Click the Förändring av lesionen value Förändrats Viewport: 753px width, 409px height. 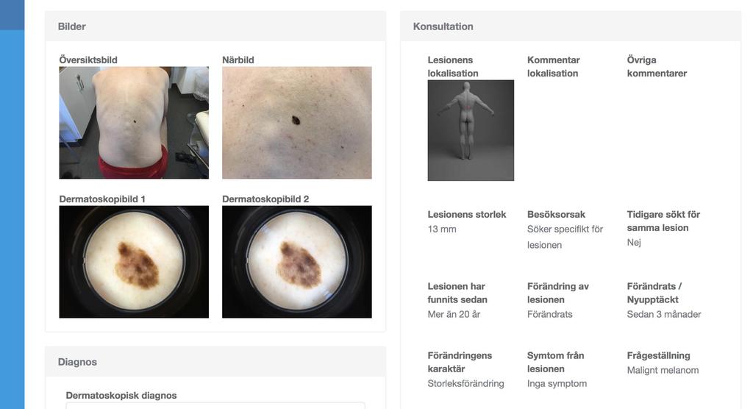click(549, 314)
